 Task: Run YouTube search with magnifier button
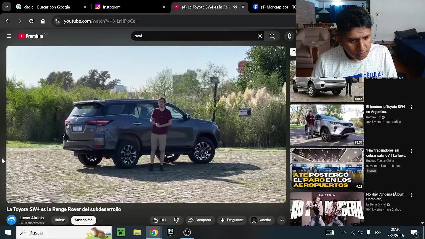point(272,36)
